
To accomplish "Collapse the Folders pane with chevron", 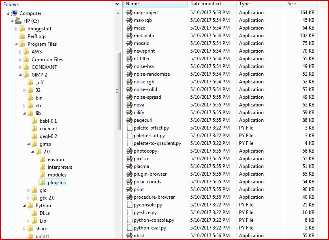I will pos(117,4).
